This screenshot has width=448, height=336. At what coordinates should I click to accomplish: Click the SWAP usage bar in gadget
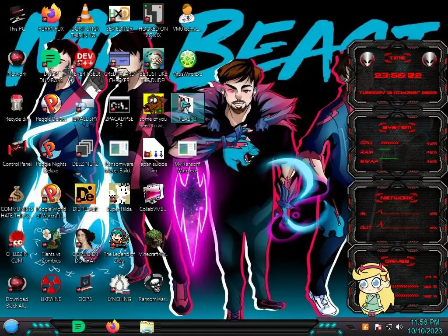tap(388, 158)
